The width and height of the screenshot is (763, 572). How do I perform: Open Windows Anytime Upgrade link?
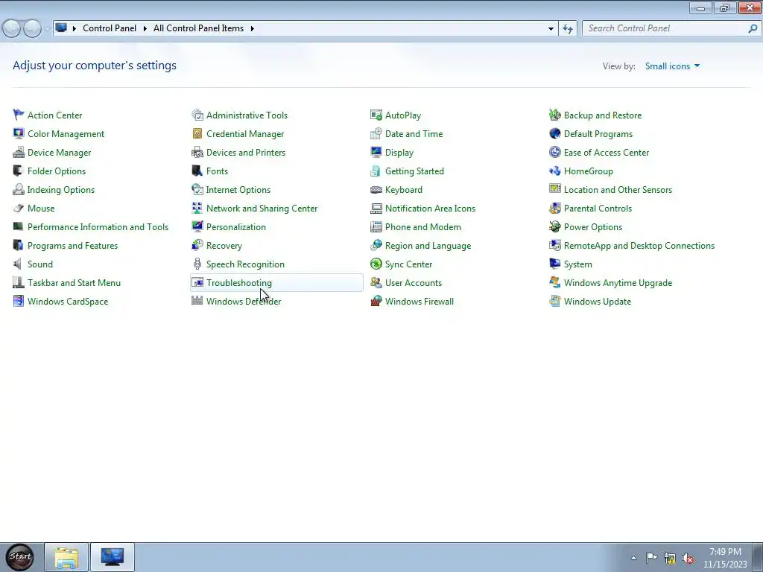(618, 282)
